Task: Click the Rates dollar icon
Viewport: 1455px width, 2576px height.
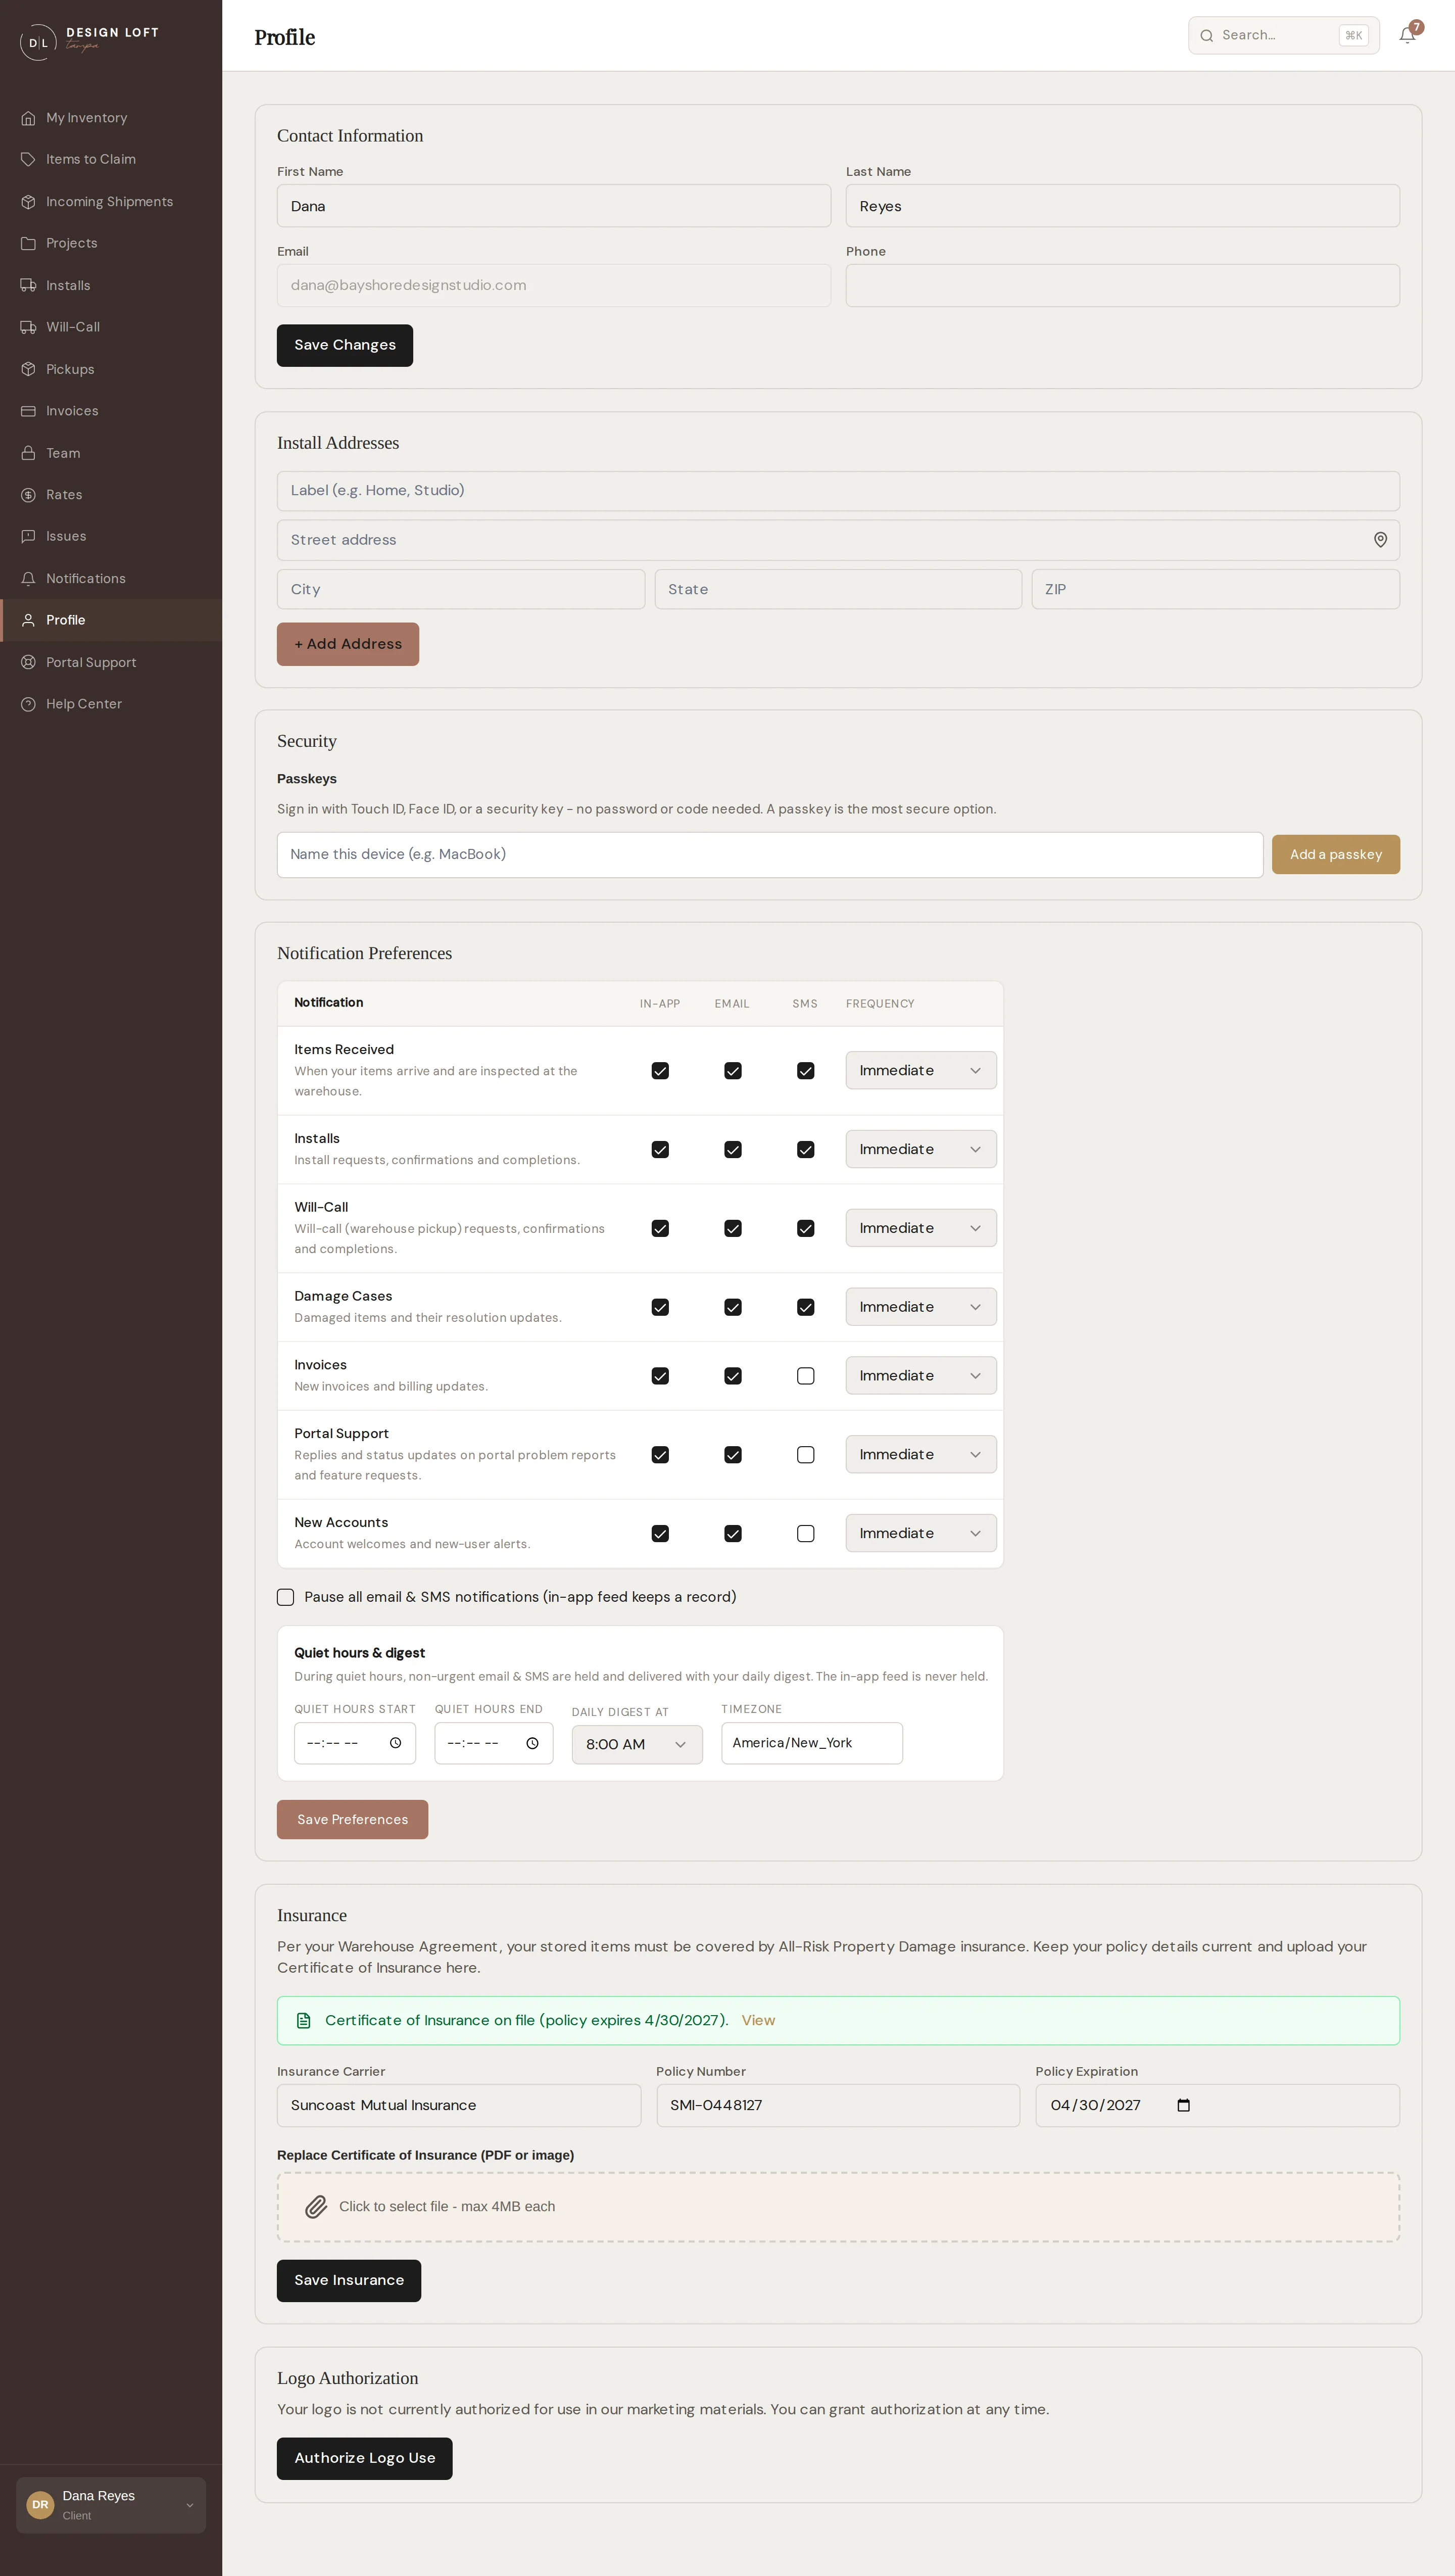Action: tap(28, 495)
